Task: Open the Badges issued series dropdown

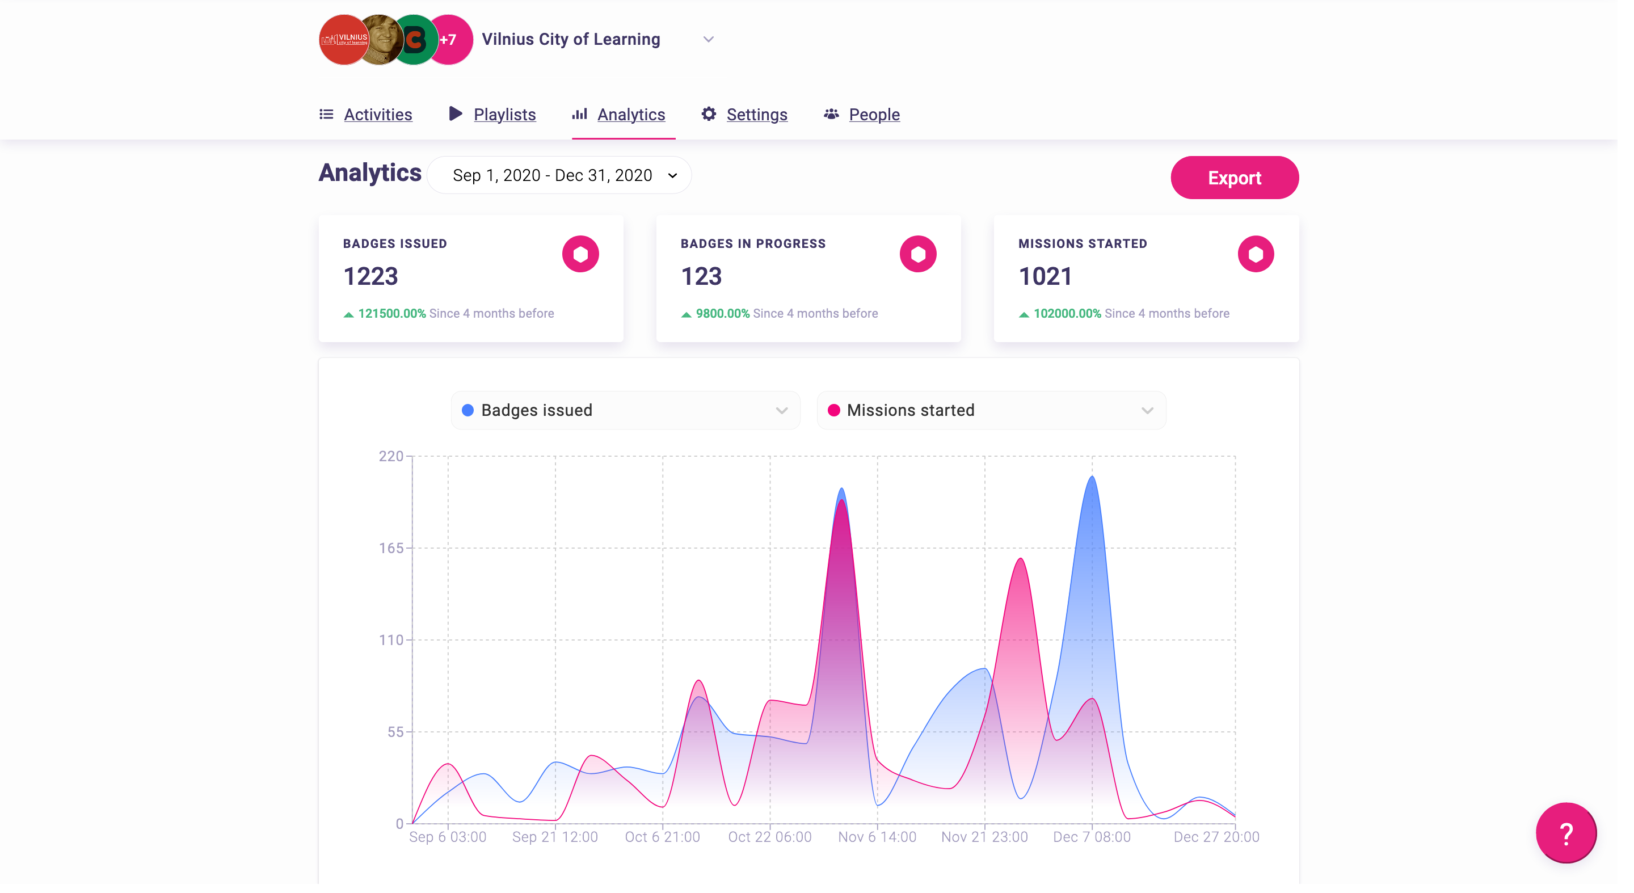Action: coord(625,410)
